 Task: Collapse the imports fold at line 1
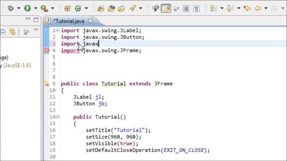pyautogui.click(x=57, y=30)
